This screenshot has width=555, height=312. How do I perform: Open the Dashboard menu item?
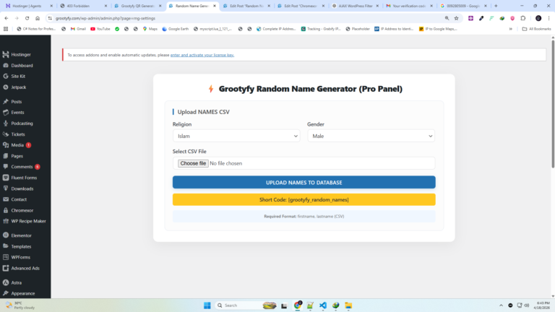point(22,66)
